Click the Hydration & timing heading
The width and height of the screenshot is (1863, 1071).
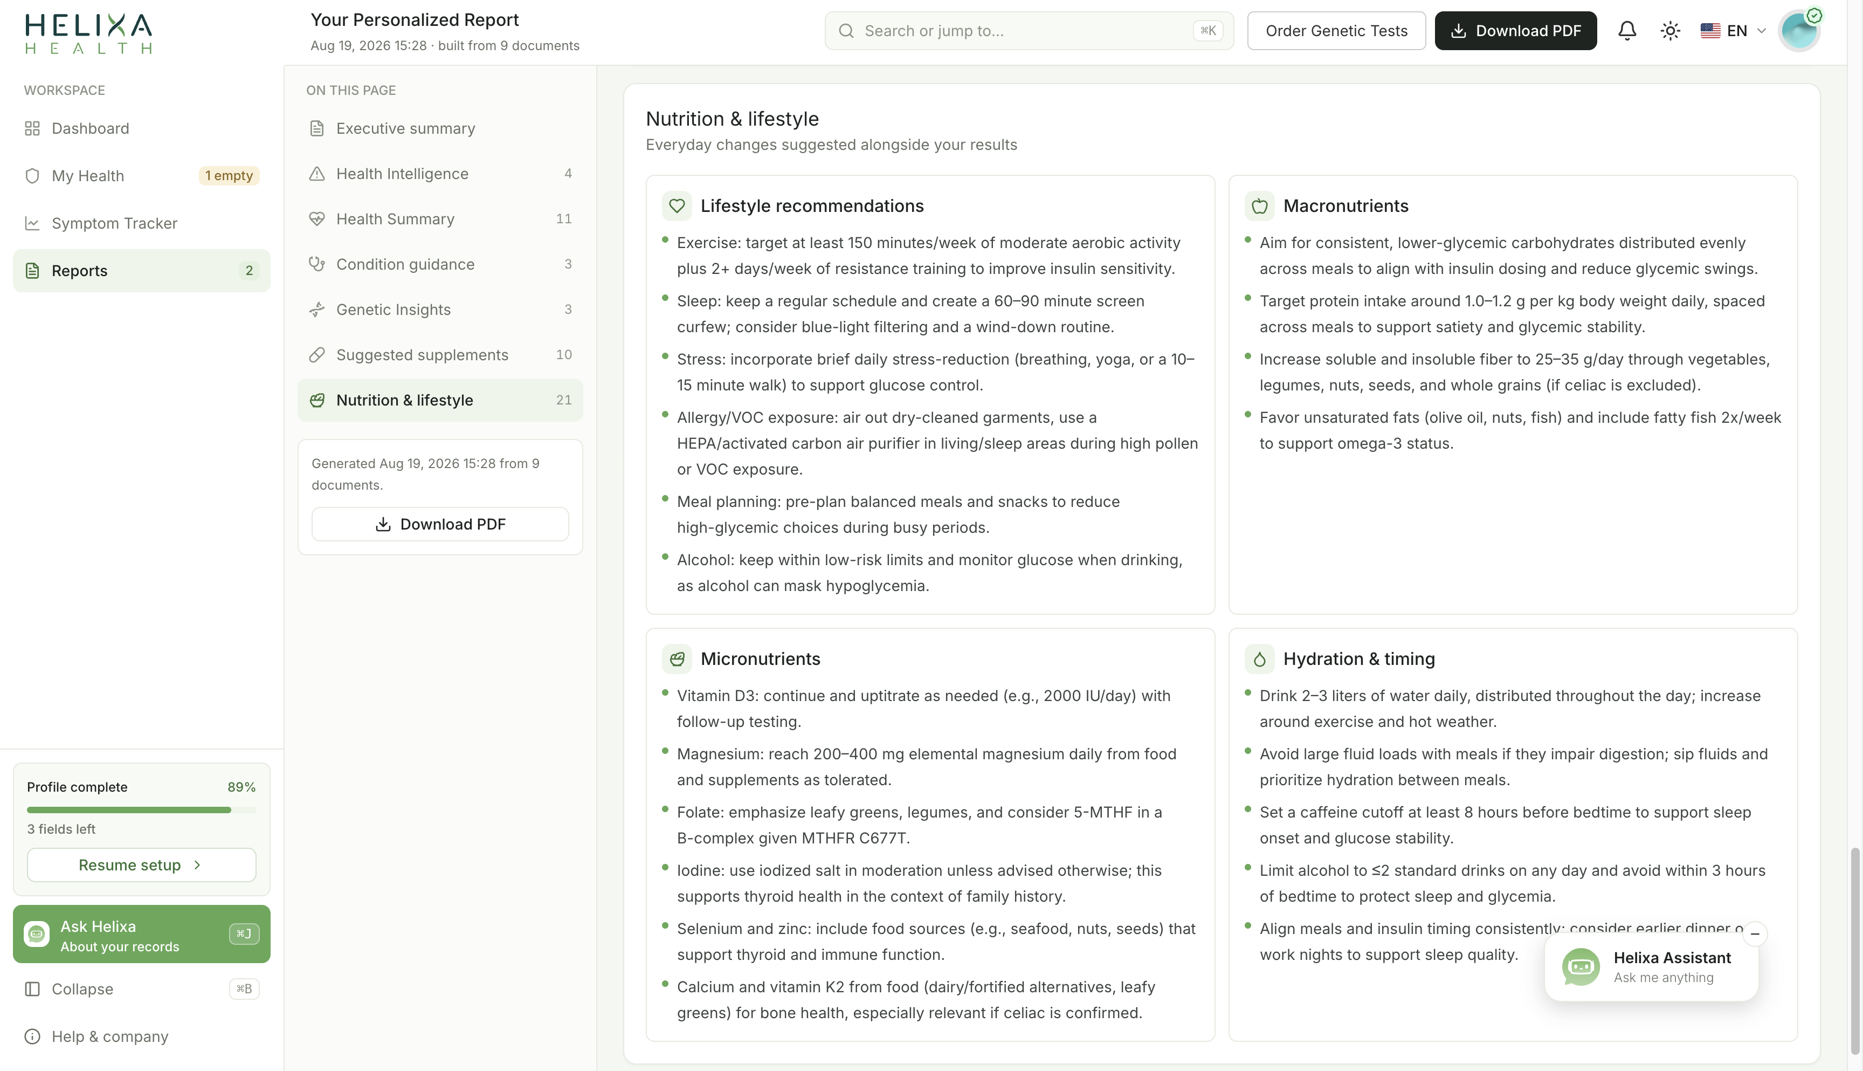[1358, 659]
